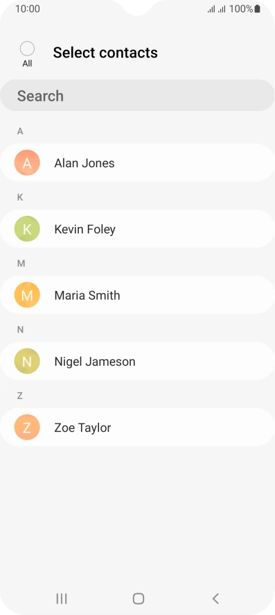Viewport: 275px width, 615px height.
Task: Open recent apps from navigation bar
Action: (62, 598)
